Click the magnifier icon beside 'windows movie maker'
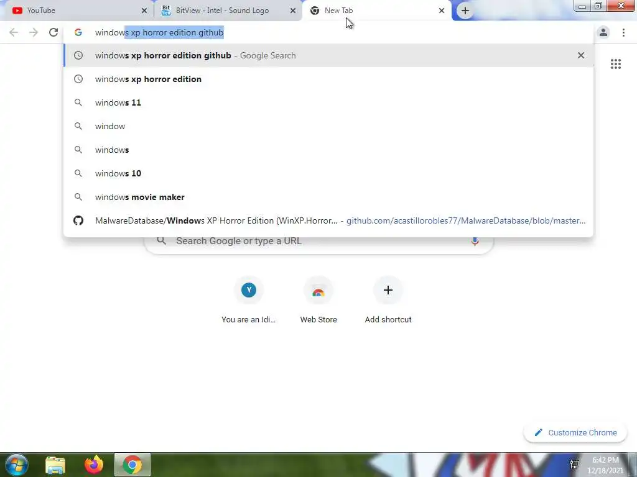 (78, 197)
